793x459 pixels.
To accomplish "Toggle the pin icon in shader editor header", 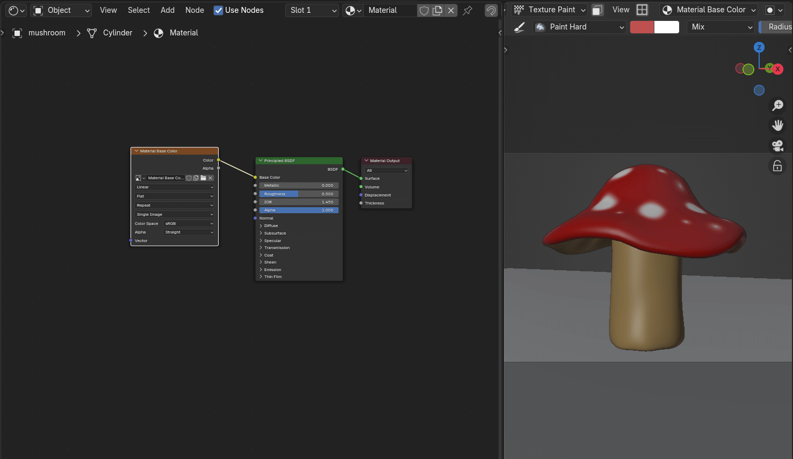I will coord(467,10).
